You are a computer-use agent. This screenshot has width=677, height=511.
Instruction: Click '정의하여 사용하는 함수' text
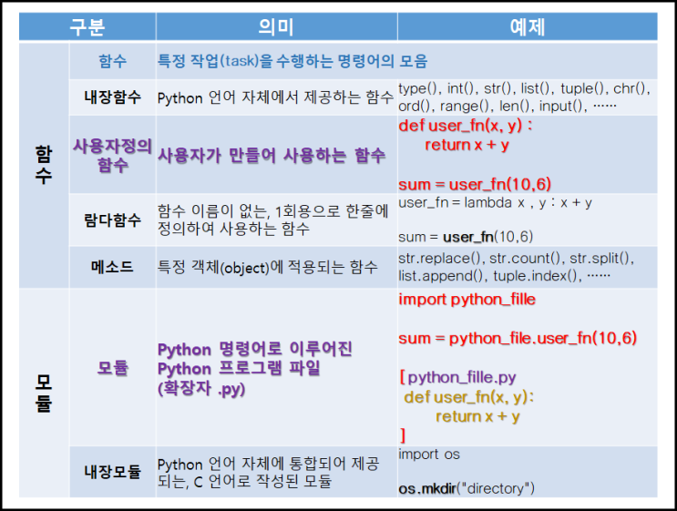tap(233, 229)
